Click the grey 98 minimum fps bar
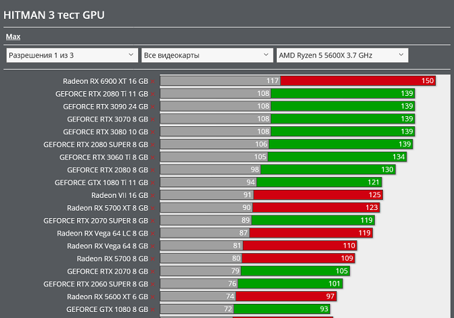 point(210,169)
